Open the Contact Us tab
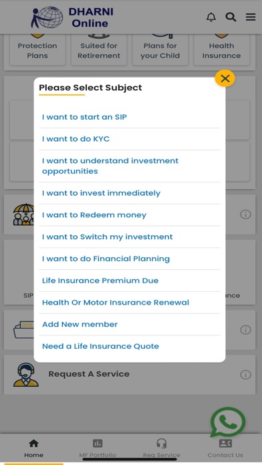This screenshot has height=465, width=262. [225, 449]
